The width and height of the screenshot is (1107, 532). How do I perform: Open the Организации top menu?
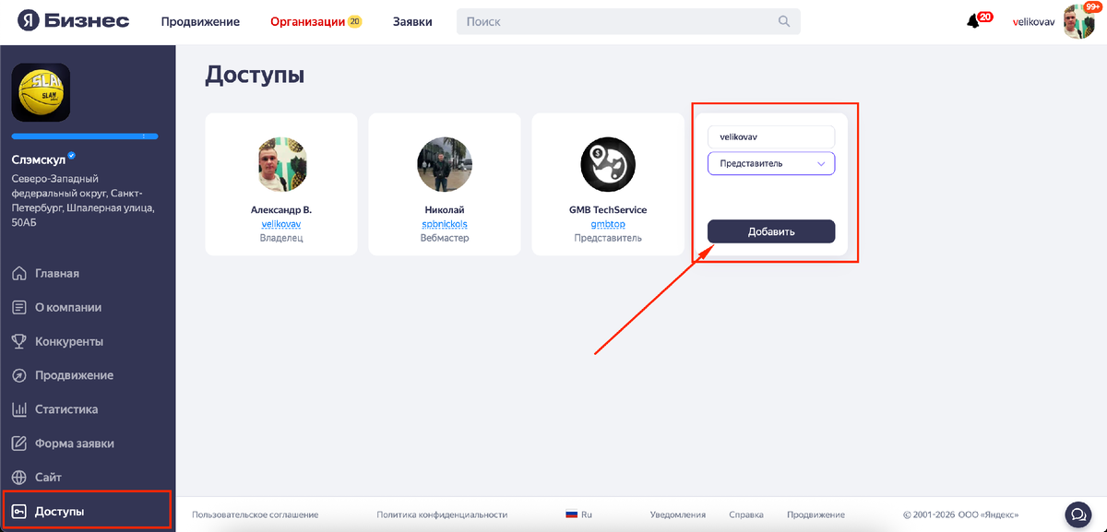point(308,21)
